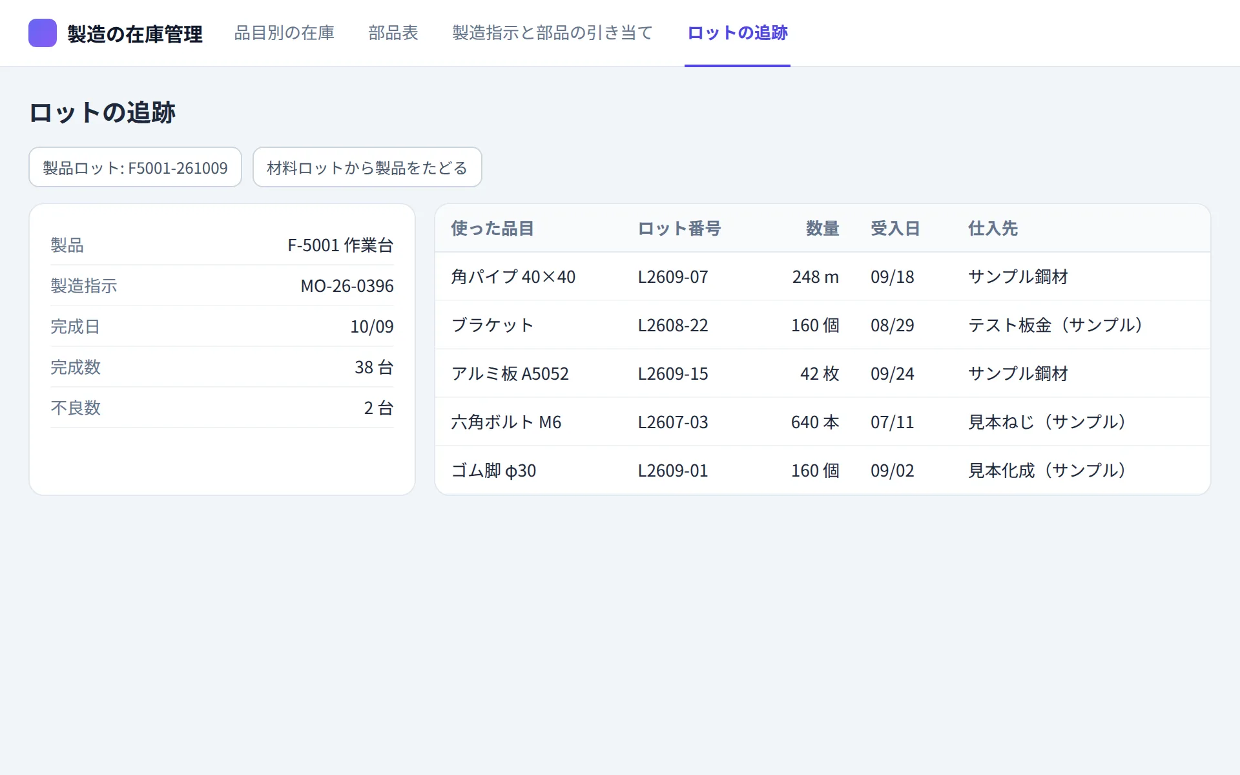Click the 受入日 column header
The width and height of the screenshot is (1240, 775).
tap(895, 228)
